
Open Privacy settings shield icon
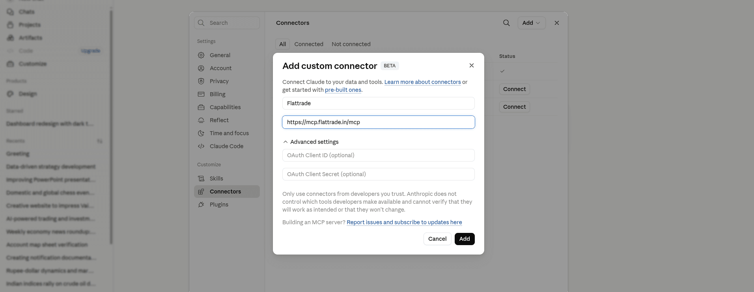click(x=201, y=81)
